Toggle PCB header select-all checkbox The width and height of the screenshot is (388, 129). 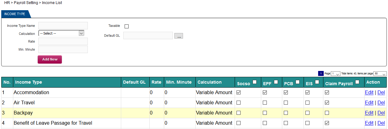coord(297,82)
